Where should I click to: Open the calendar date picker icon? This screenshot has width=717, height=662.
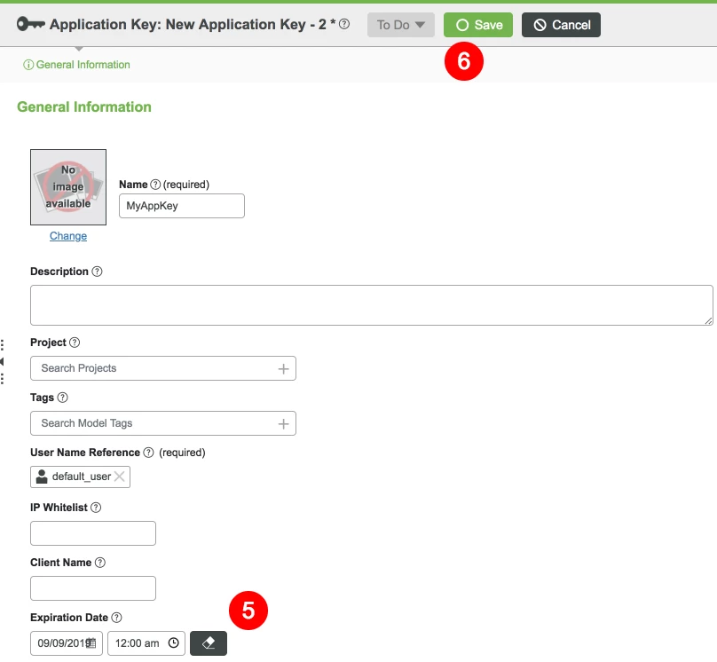91,642
